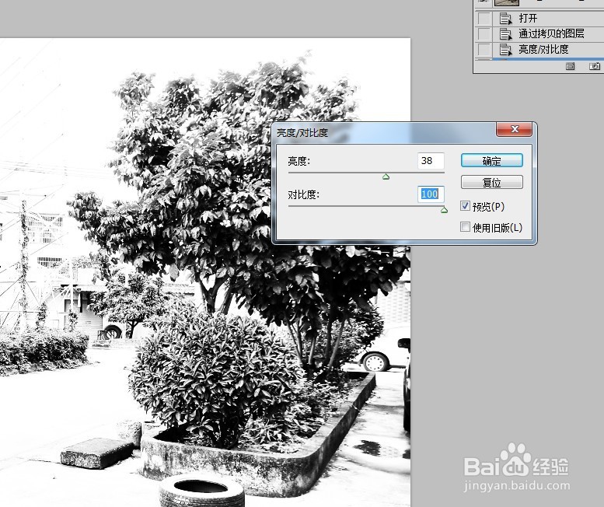Image resolution: width=604 pixels, height=507 pixels.
Task: Click the 打开 step document icon
Action: 505,19
